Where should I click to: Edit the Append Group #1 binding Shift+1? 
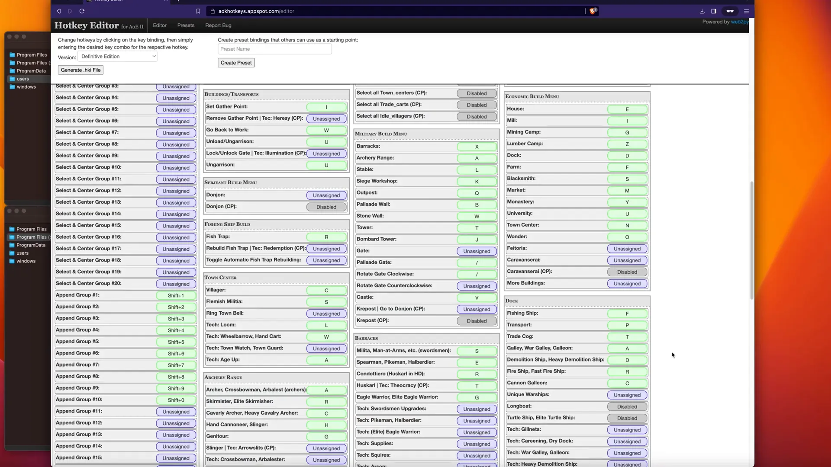tap(176, 296)
